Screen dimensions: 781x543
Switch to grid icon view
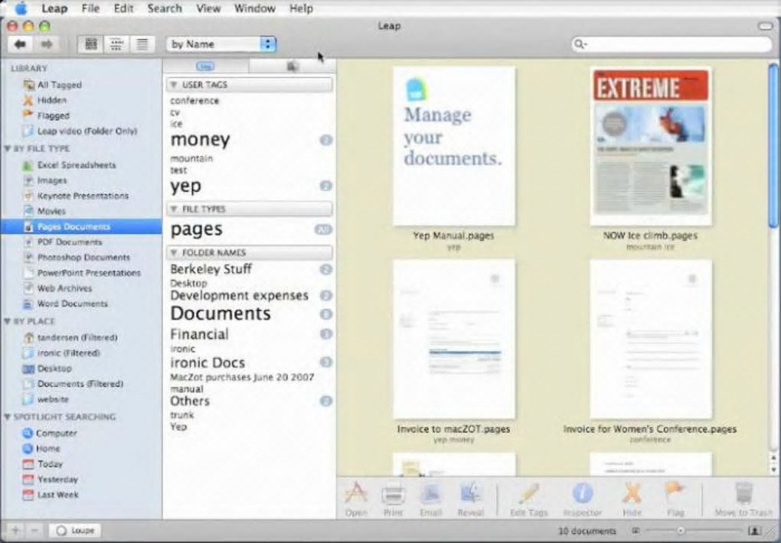90,44
